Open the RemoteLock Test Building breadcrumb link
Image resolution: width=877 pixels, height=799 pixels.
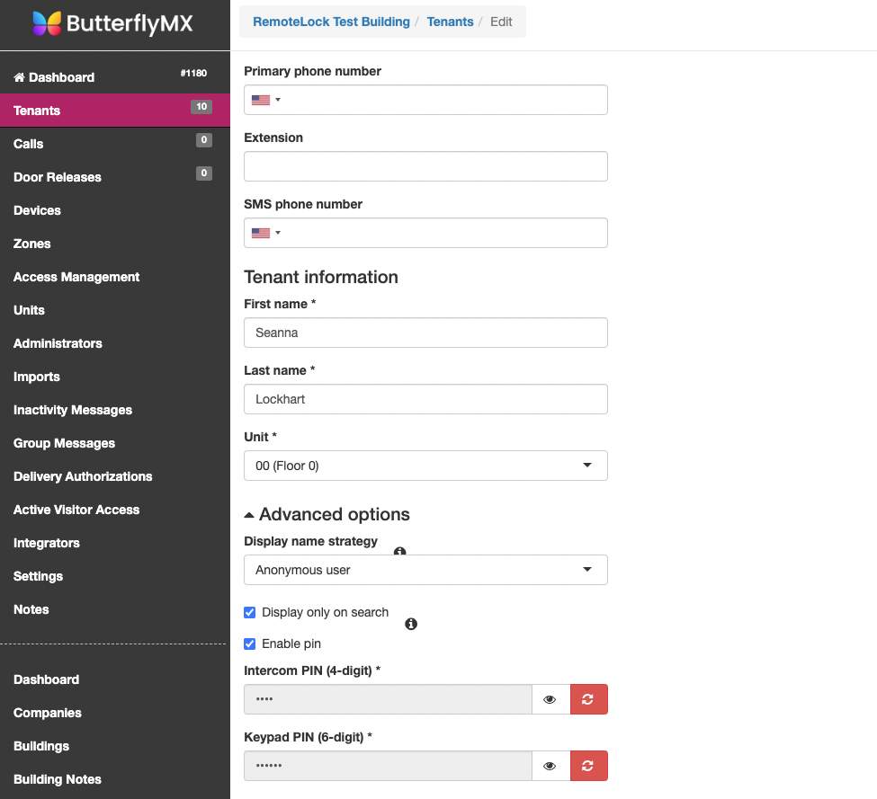point(331,22)
